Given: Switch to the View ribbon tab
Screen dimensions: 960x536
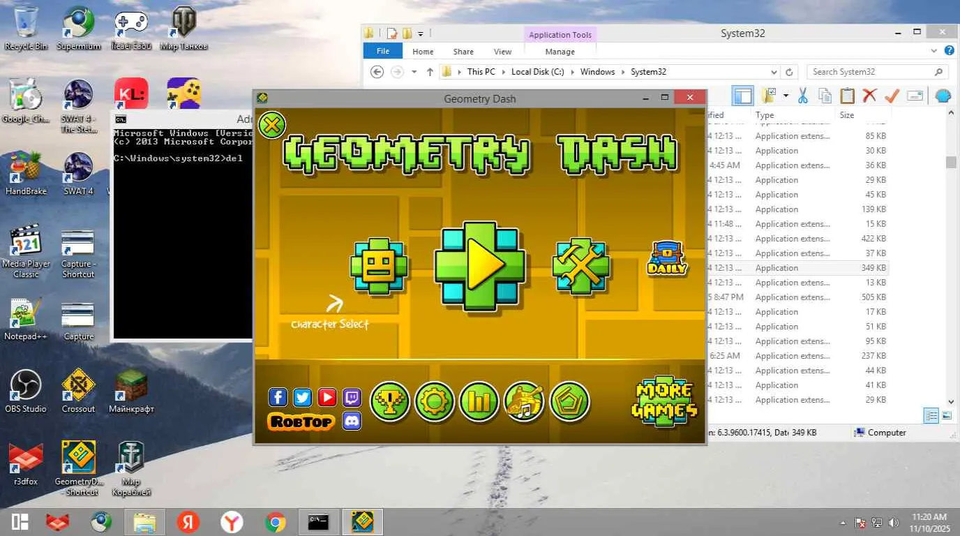Looking at the screenshot, I should click(502, 52).
